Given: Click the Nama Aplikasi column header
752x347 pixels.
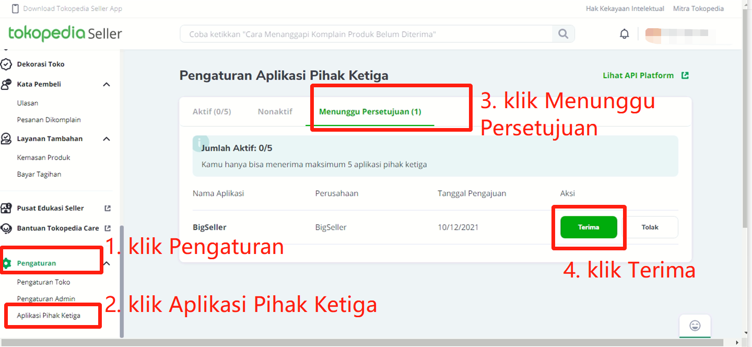Looking at the screenshot, I should tap(218, 193).
